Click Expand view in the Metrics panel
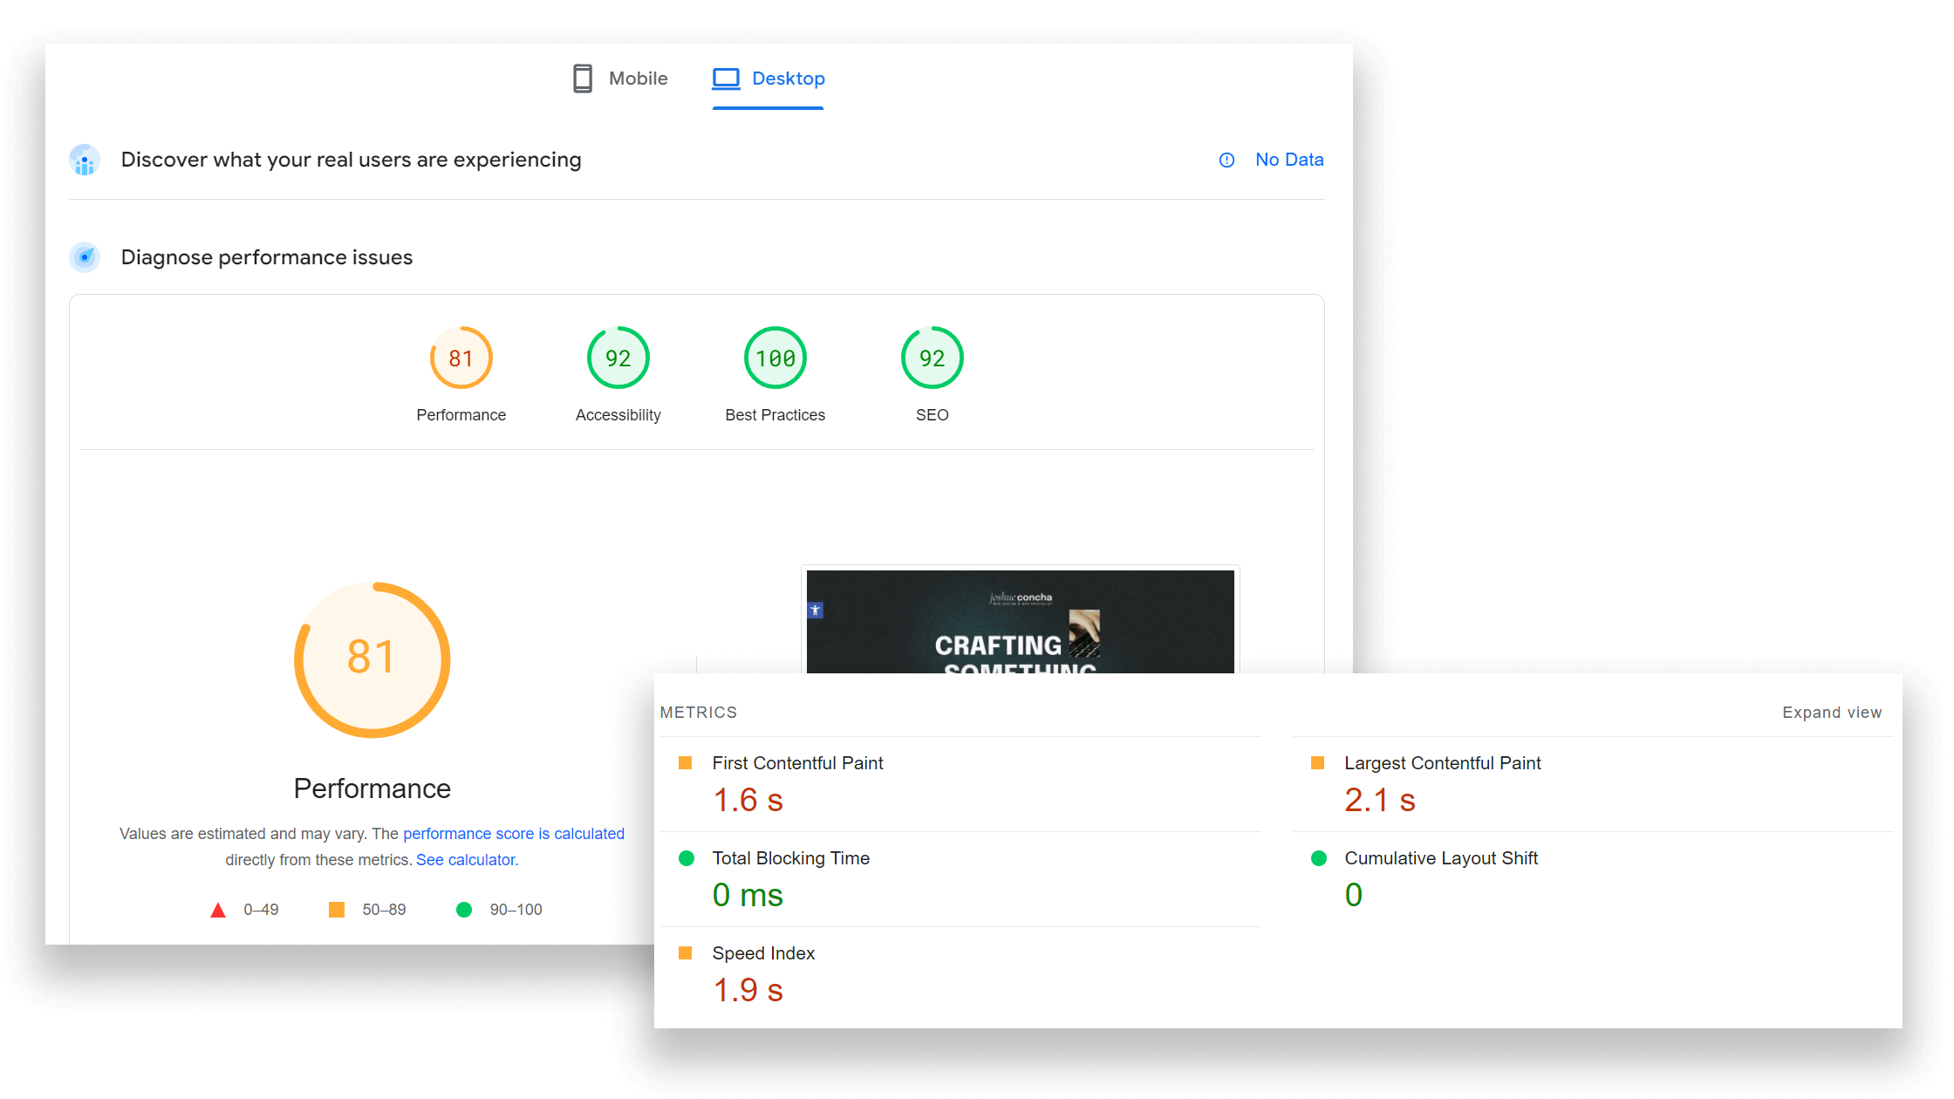This screenshot has width=1954, height=1099. [x=1831, y=712]
